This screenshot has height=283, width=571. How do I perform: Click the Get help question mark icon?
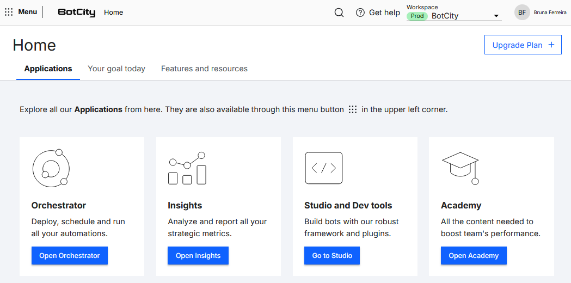coord(360,13)
